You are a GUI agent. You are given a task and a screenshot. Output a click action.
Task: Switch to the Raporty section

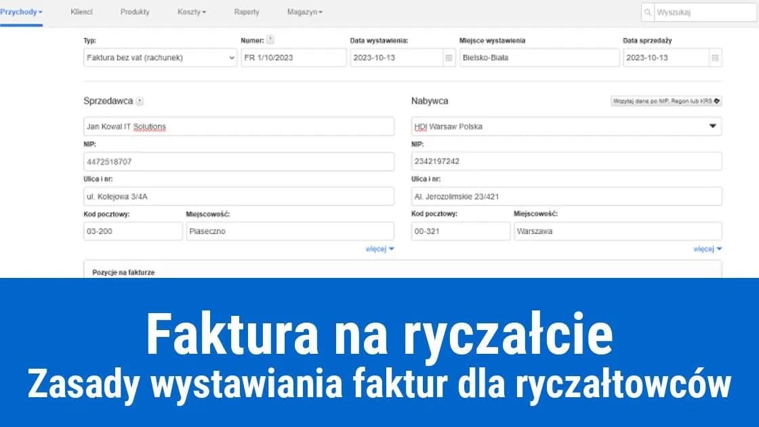coord(247,12)
